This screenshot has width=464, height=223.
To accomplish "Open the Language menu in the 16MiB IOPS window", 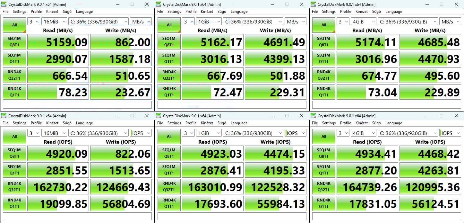I will tap(84, 123).
